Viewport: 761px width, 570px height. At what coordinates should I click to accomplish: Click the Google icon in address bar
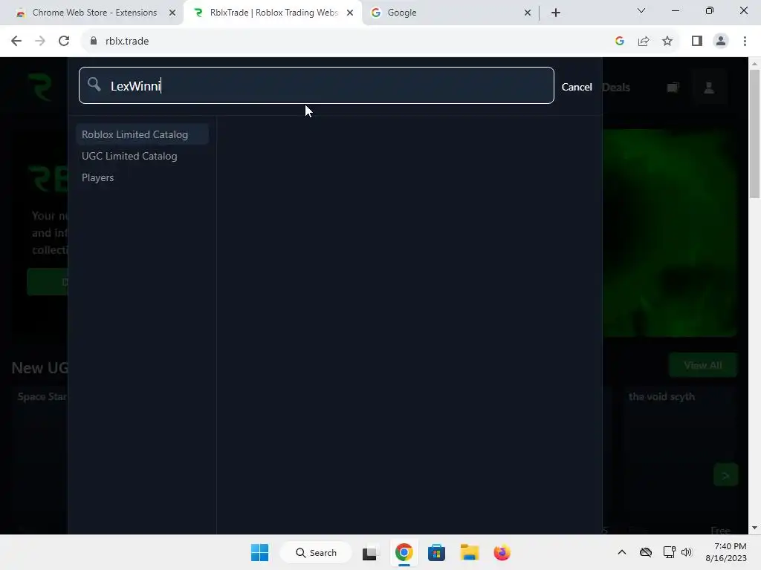tap(619, 41)
